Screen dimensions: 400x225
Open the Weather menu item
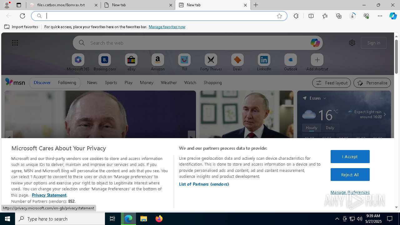tap(169, 82)
